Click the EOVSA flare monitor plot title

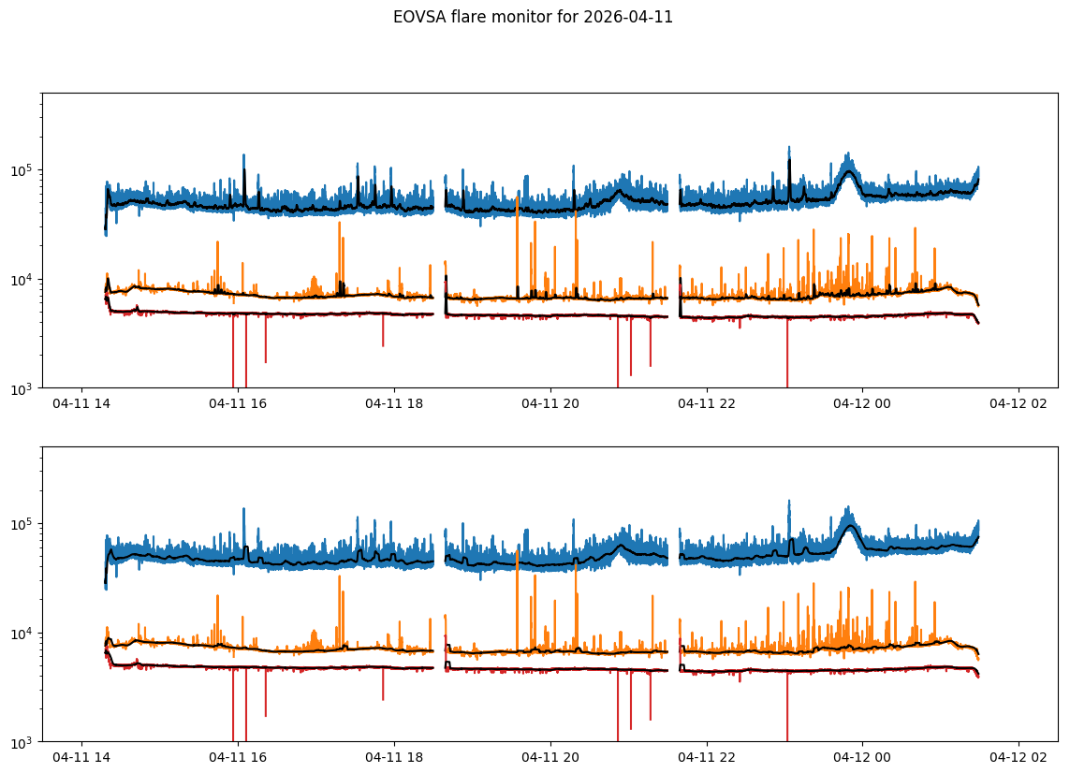click(533, 17)
